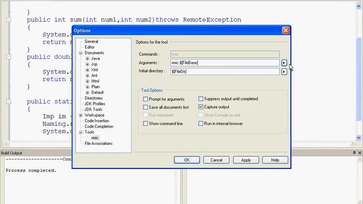Open File Associations settings
The height and width of the screenshot is (204, 363).
pyautogui.click(x=99, y=143)
